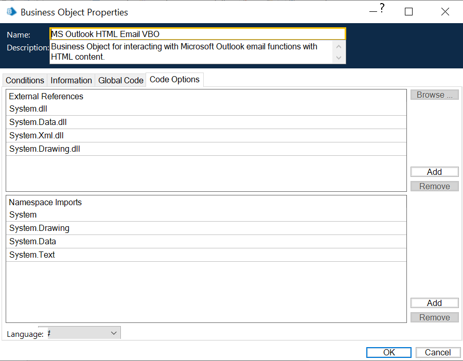Select the System.Data namespace import row
Image resolution: width=463 pixels, height=361 pixels.
tap(206, 242)
